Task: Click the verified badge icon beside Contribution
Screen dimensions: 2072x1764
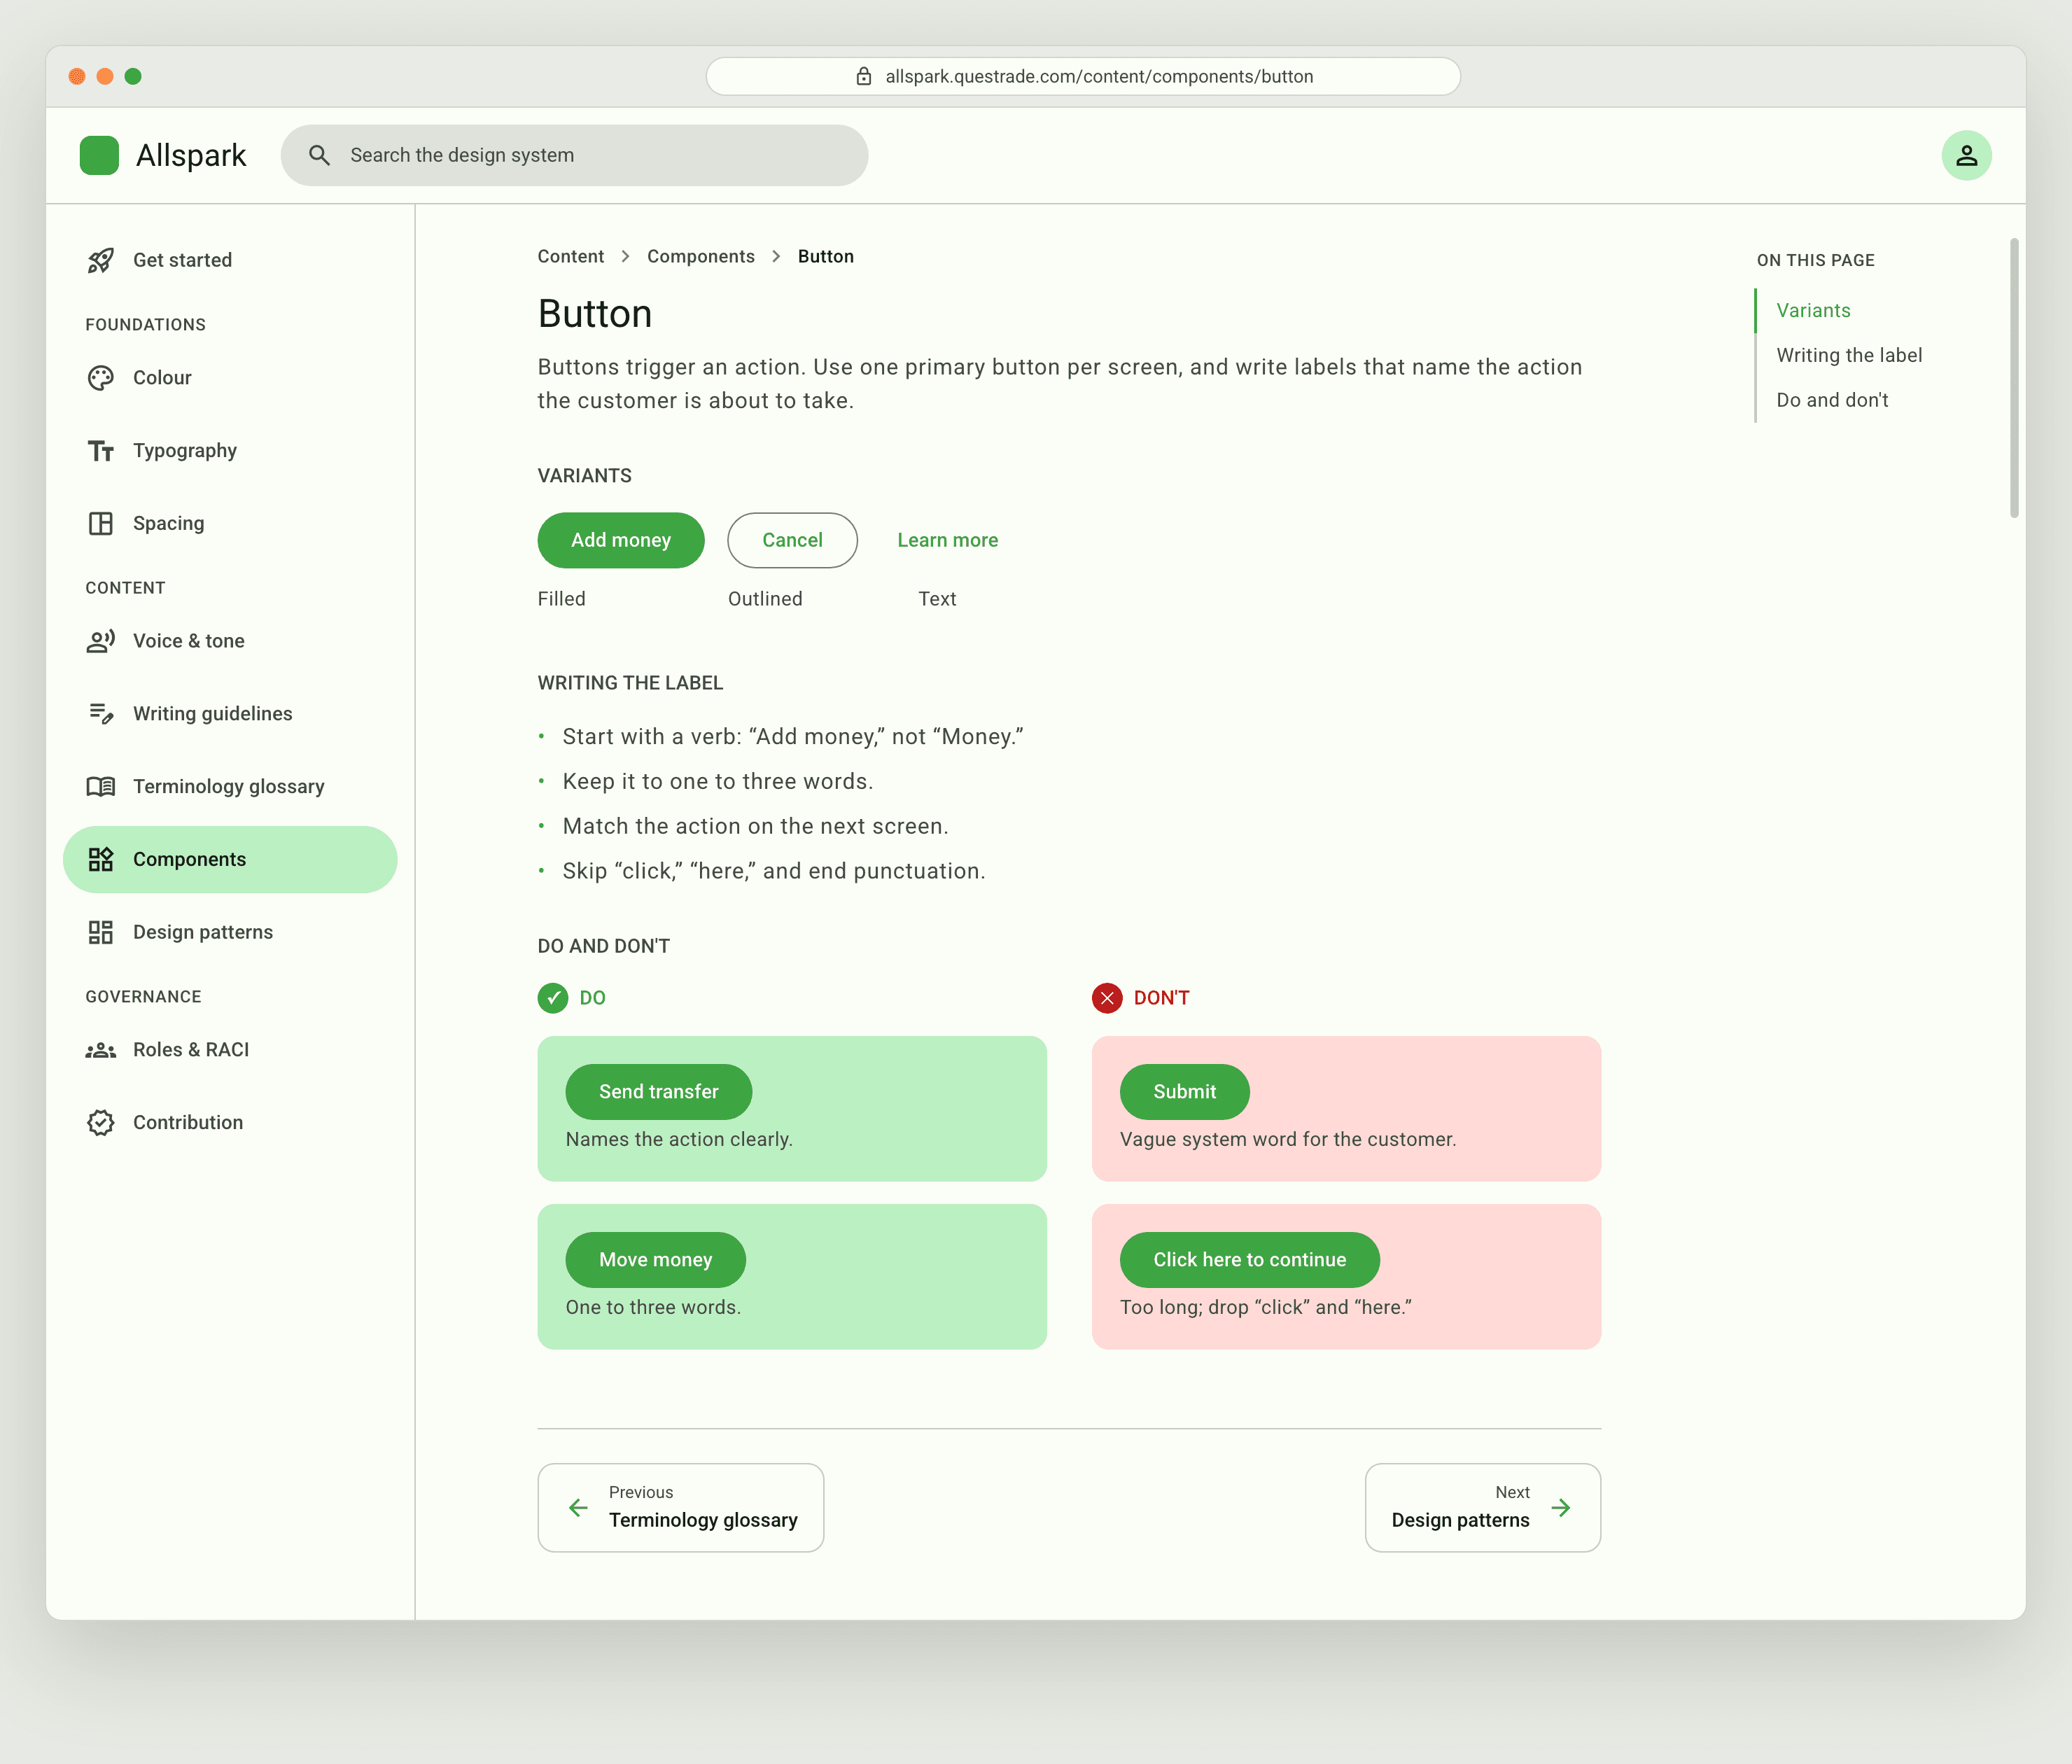Action: pos(101,1122)
